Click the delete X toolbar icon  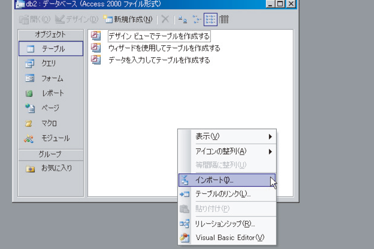click(165, 19)
